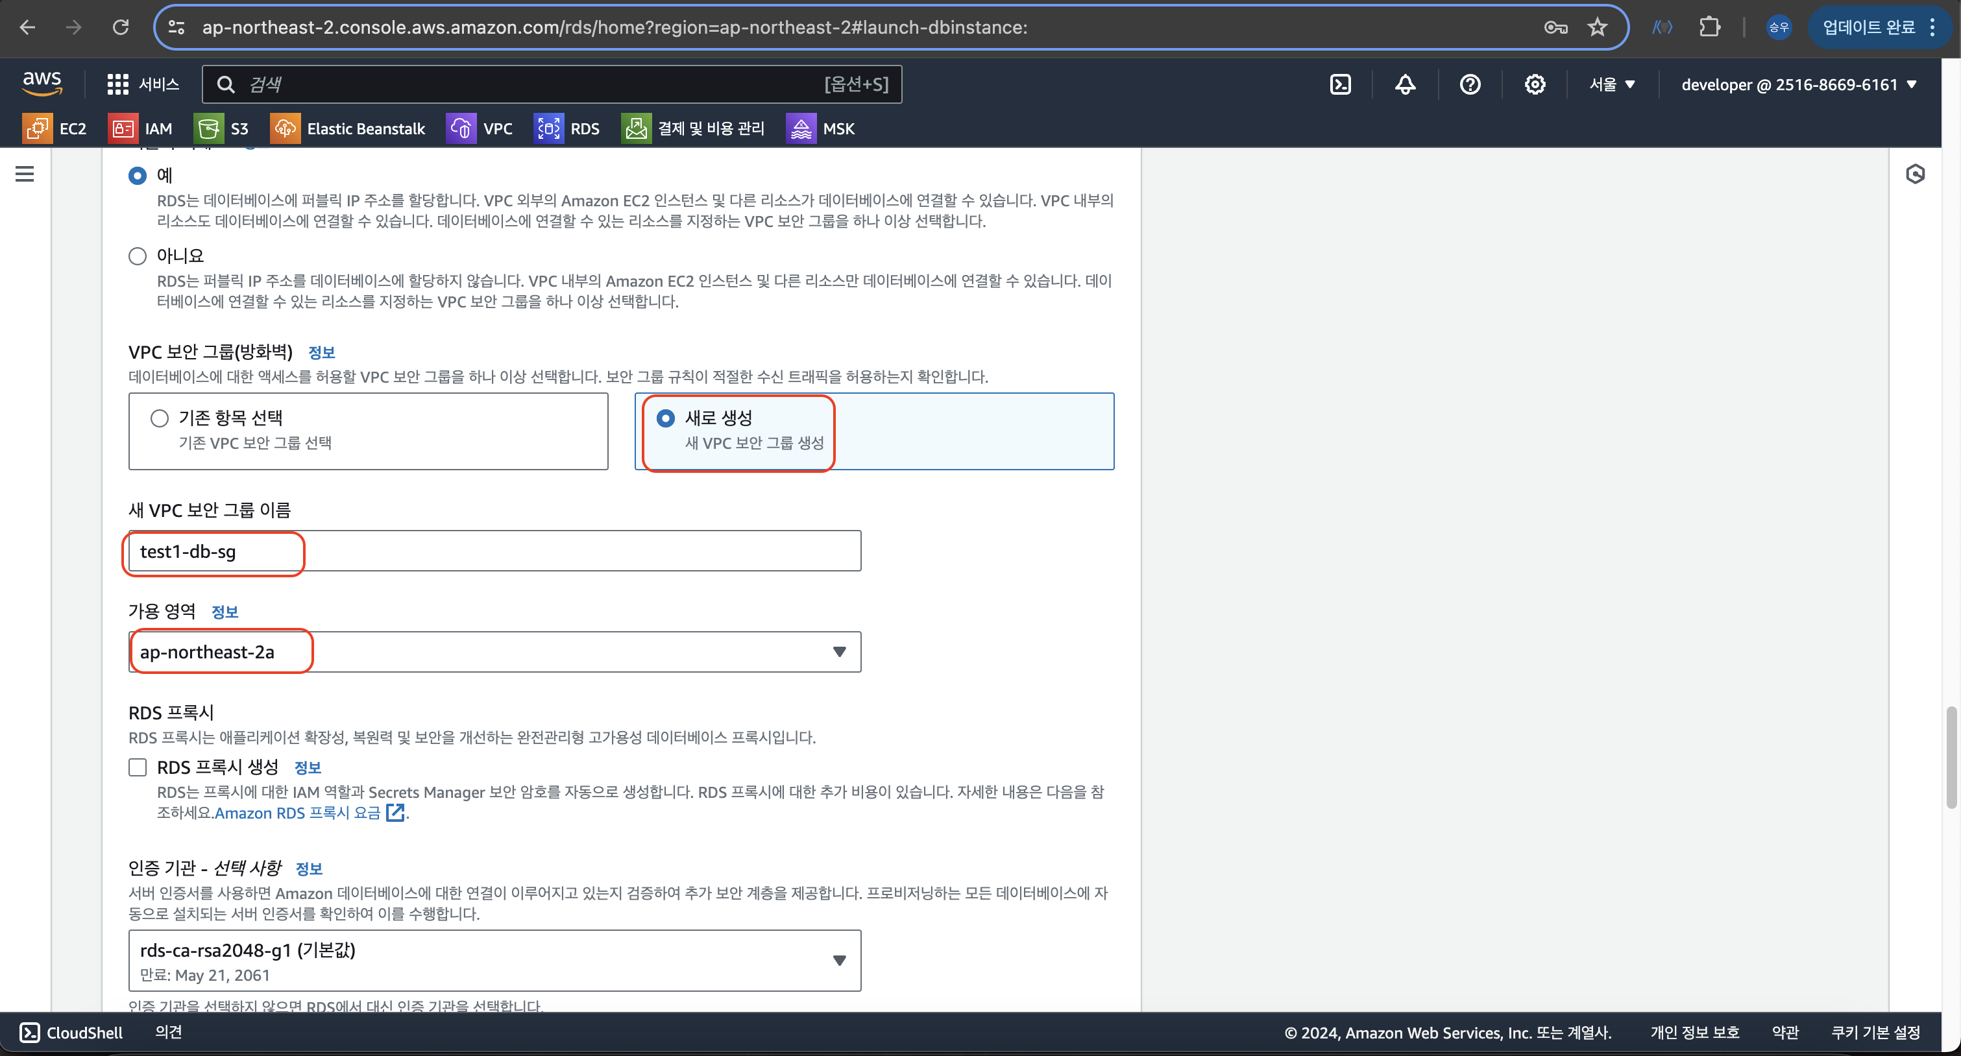Open the 서비스 menu in the header
The image size is (1961, 1056).
pos(143,84)
